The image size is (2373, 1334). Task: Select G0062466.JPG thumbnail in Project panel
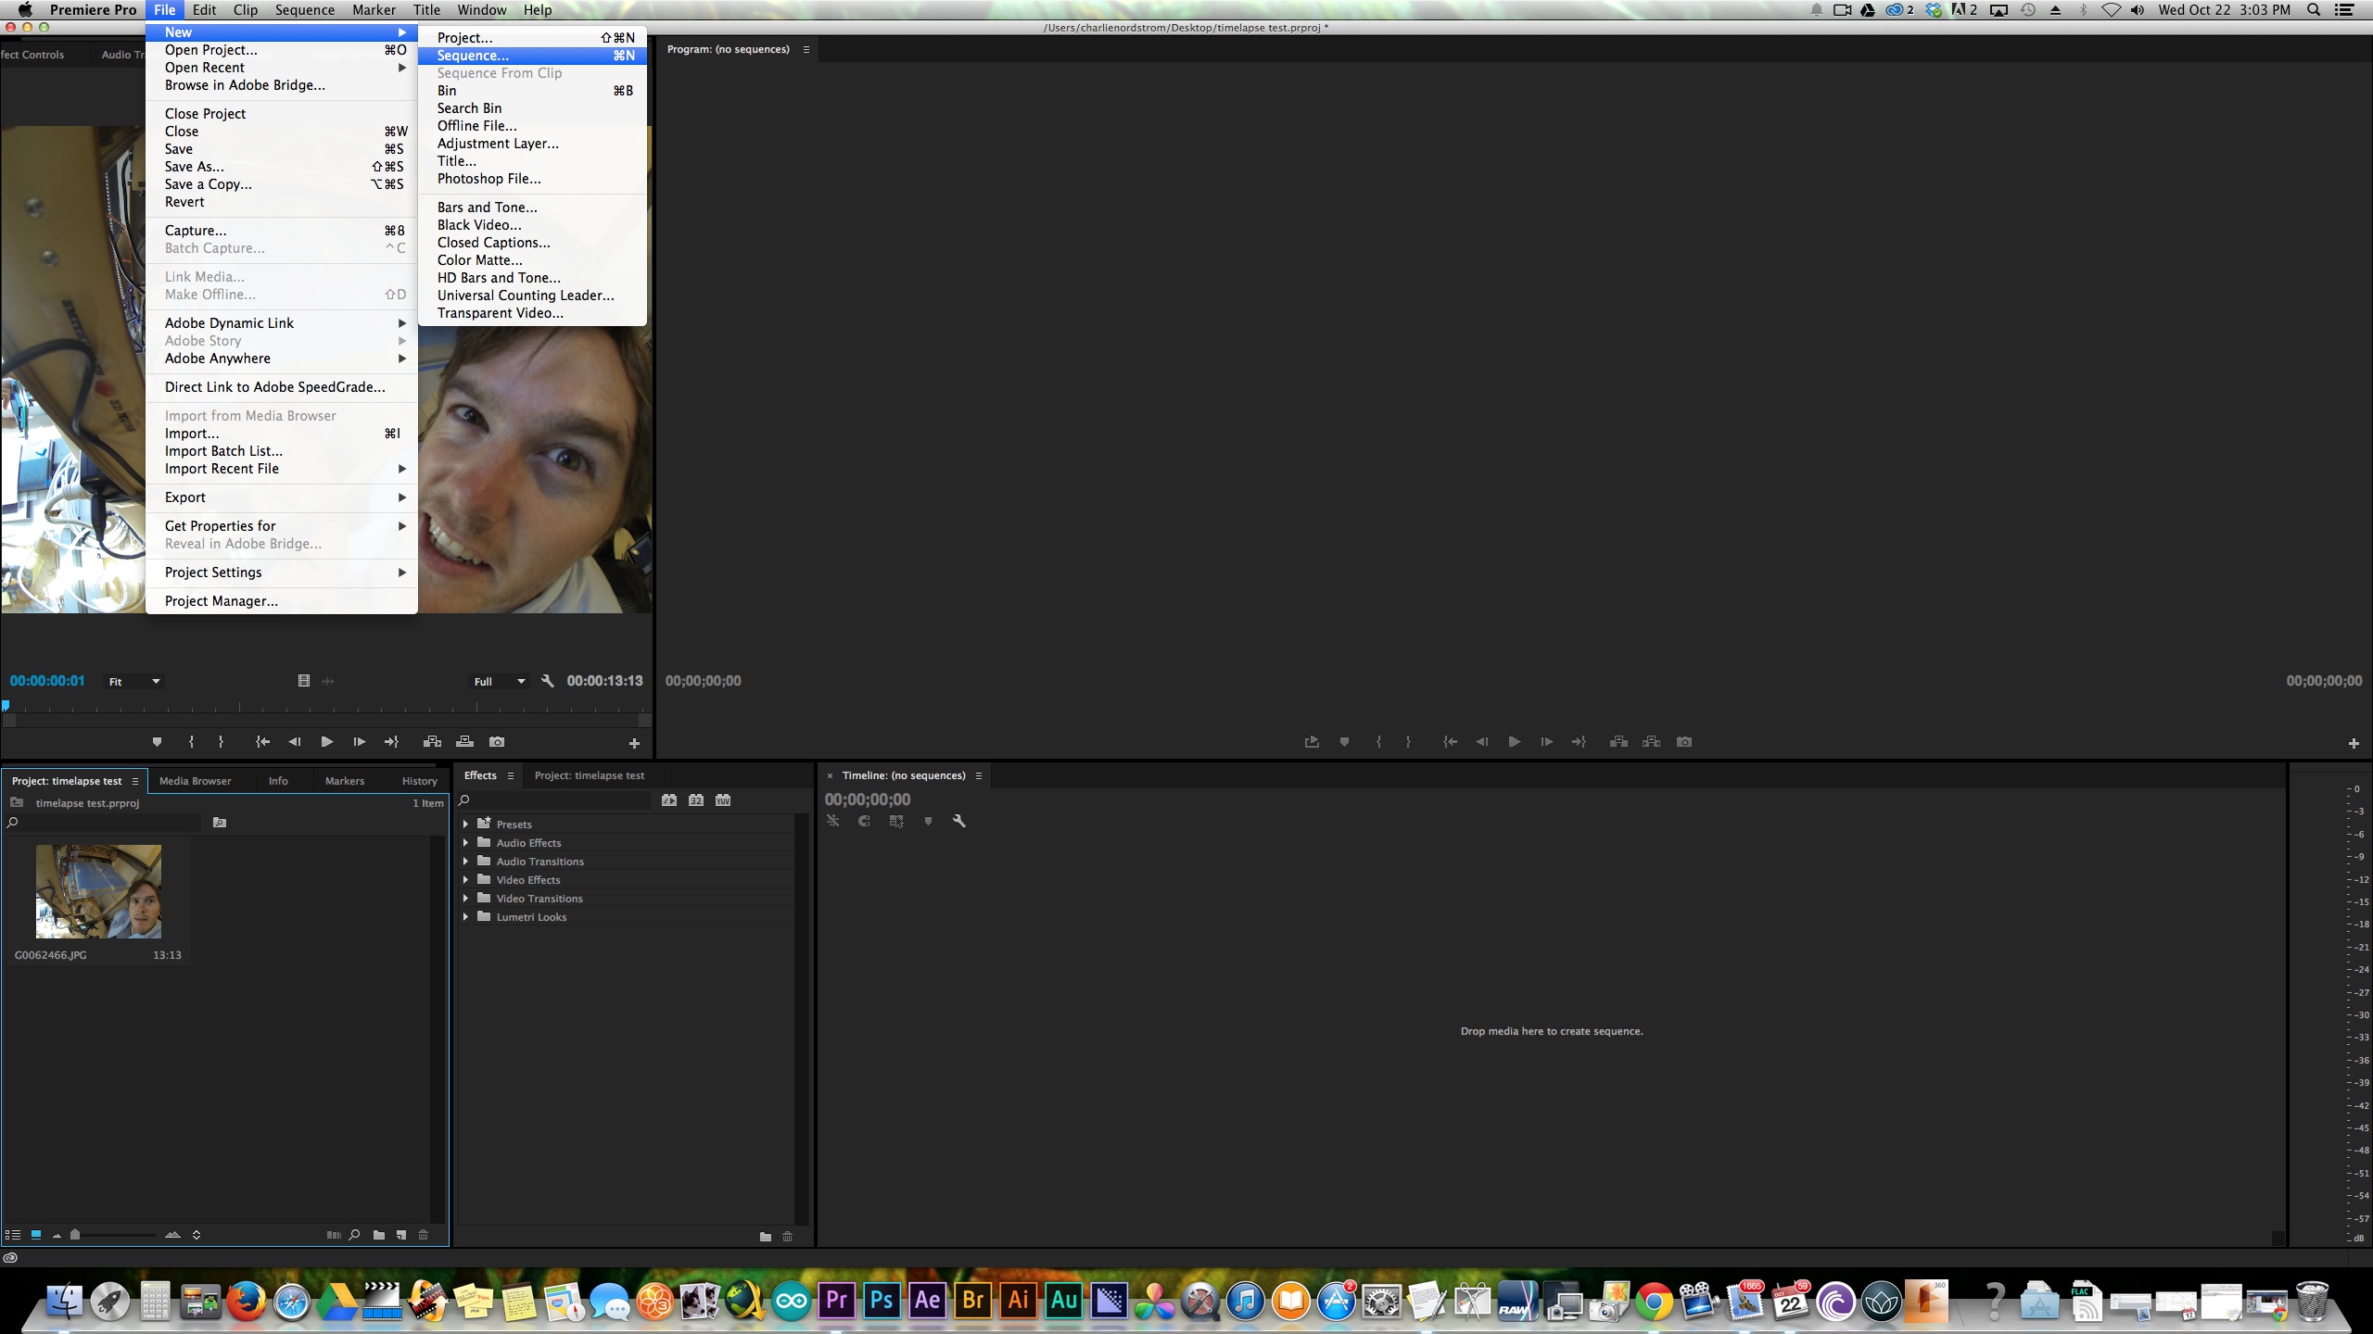pyautogui.click(x=98, y=891)
